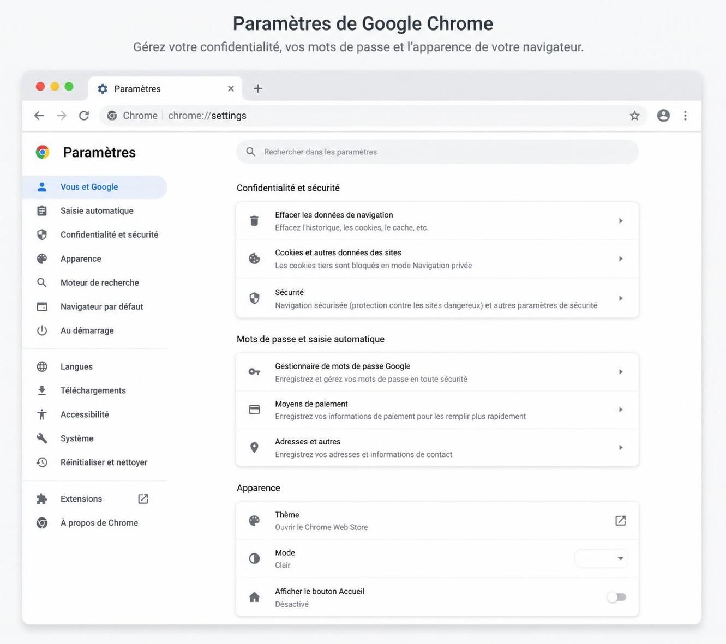Expand Effacer les données de navigation arrow
Image resolution: width=726 pixels, height=644 pixels.
coord(621,221)
